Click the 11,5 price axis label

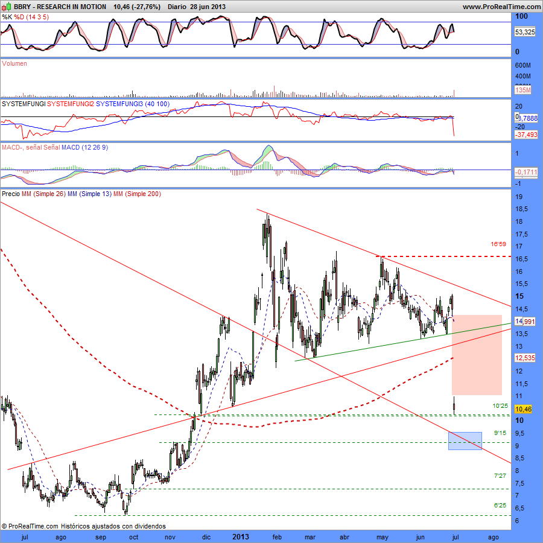(x=521, y=384)
